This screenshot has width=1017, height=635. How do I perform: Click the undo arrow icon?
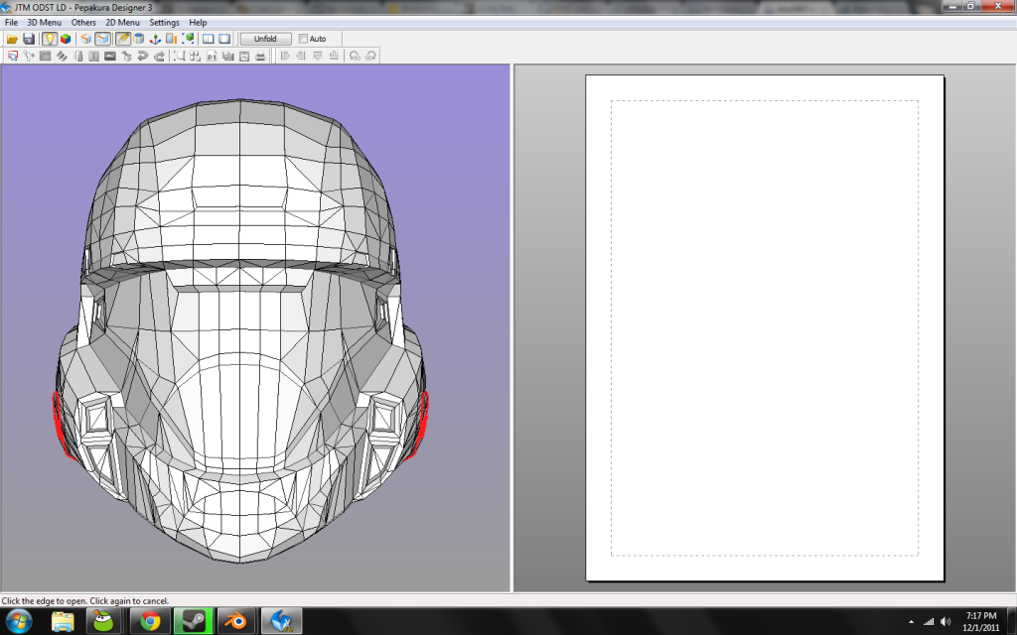(x=144, y=56)
